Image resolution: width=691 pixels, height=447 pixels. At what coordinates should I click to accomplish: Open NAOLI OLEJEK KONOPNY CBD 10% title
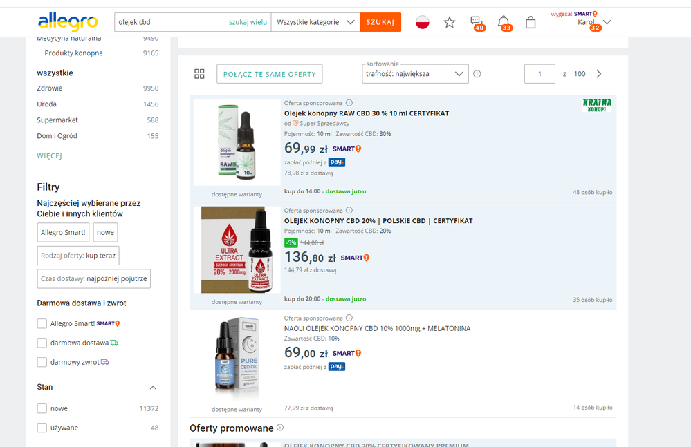click(377, 328)
